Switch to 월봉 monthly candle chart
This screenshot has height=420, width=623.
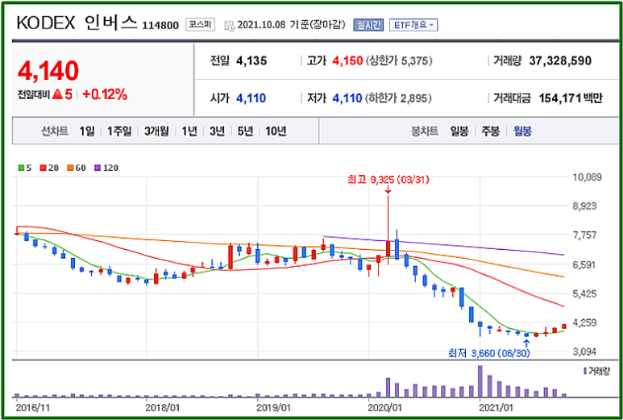(522, 131)
